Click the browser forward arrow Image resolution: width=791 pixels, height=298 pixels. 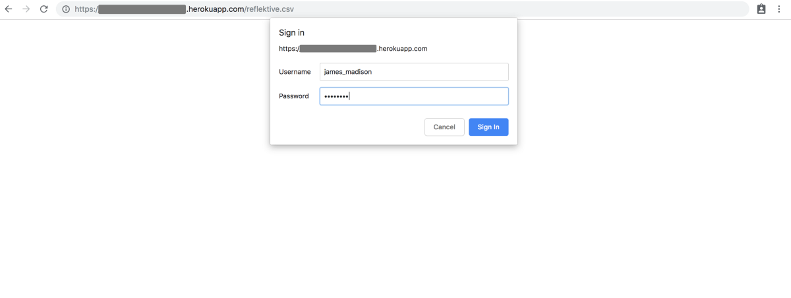coord(26,9)
